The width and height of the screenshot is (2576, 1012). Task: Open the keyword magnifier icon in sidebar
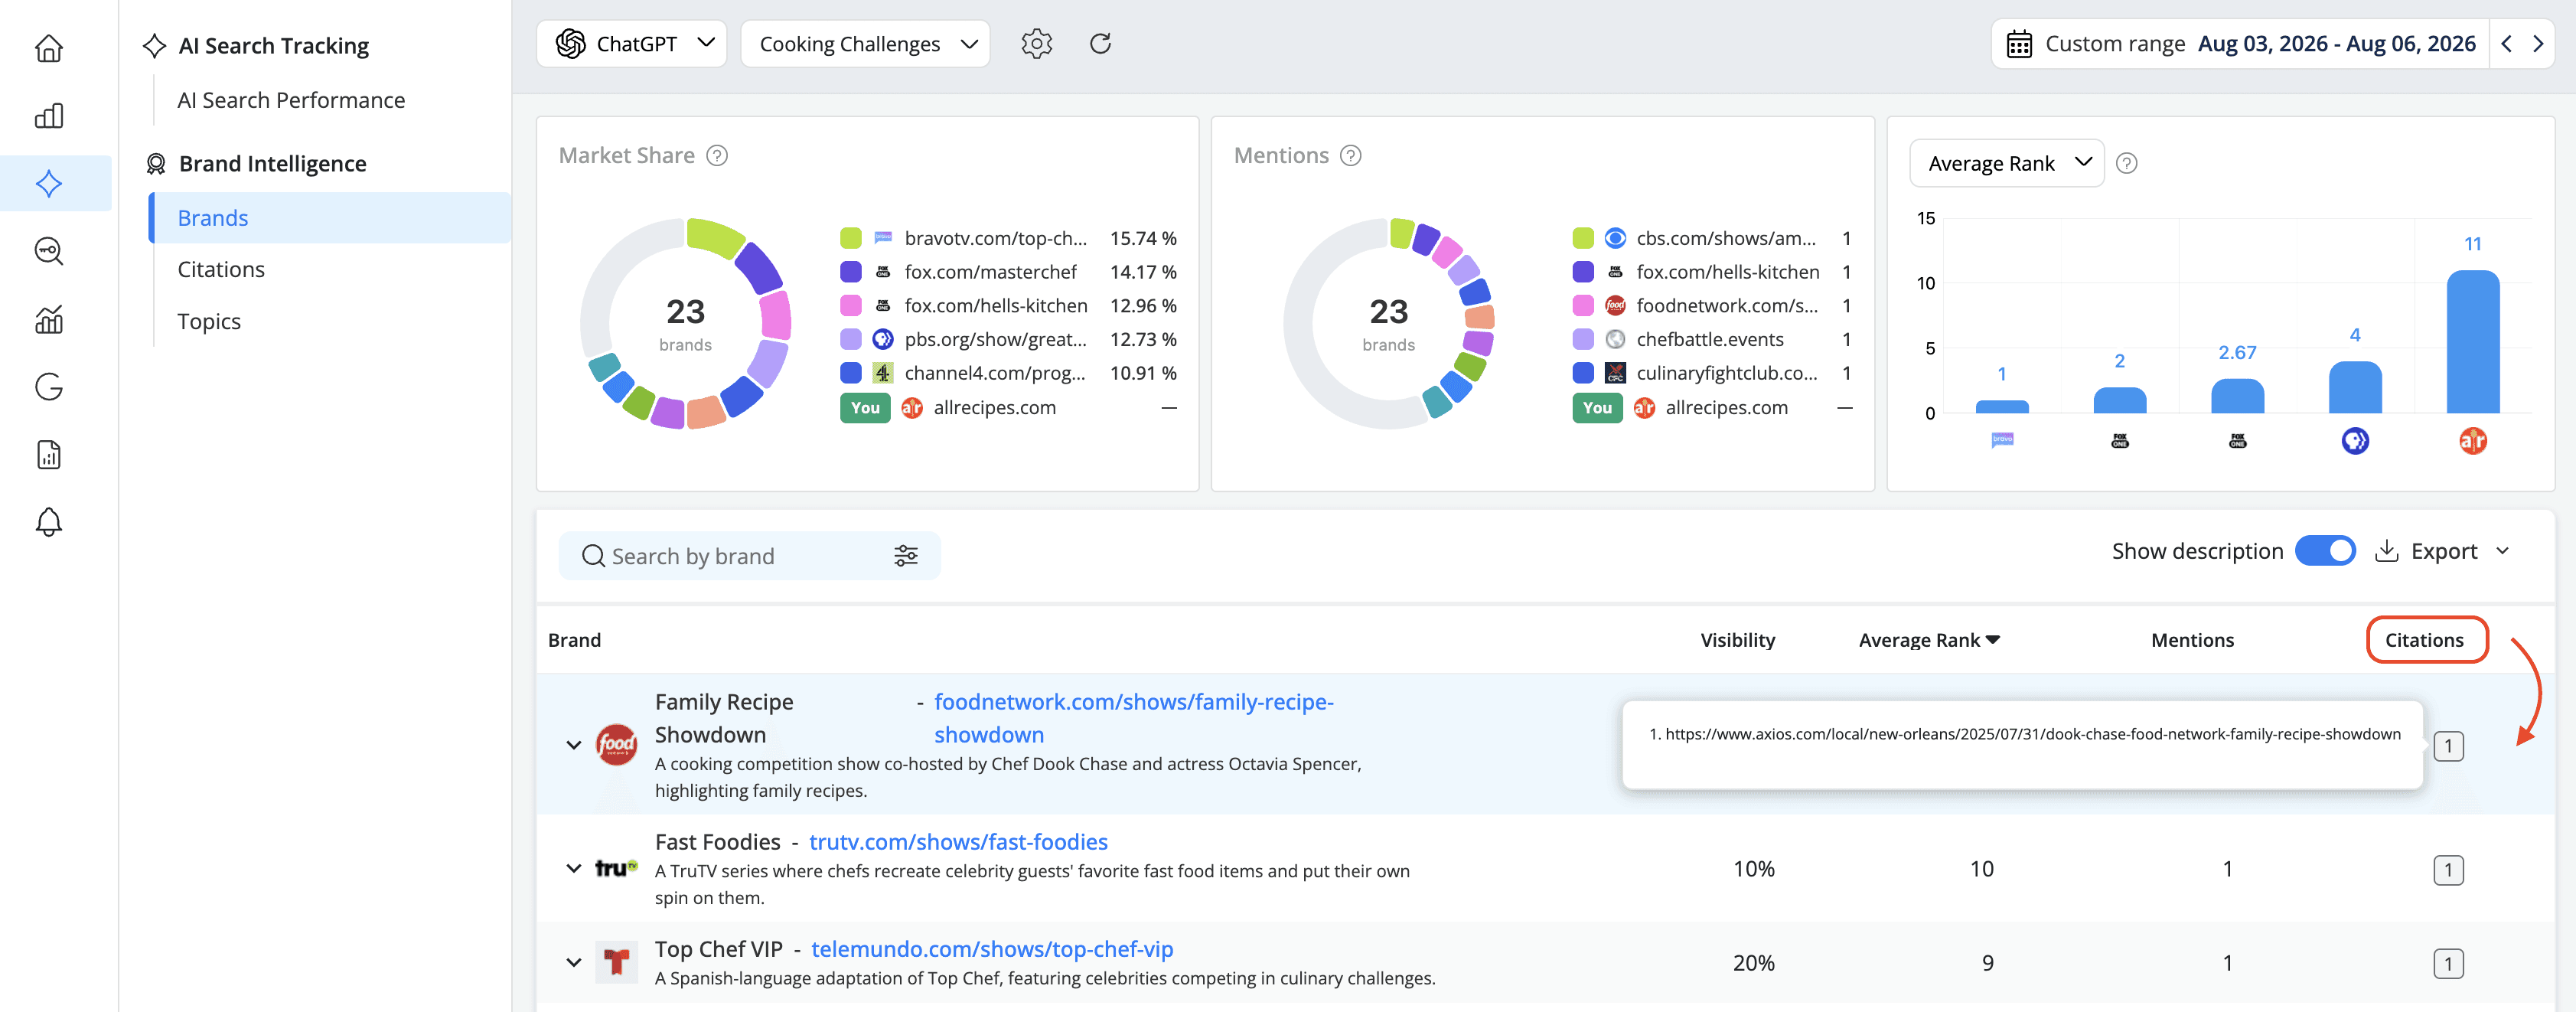click(x=49, y=251)
